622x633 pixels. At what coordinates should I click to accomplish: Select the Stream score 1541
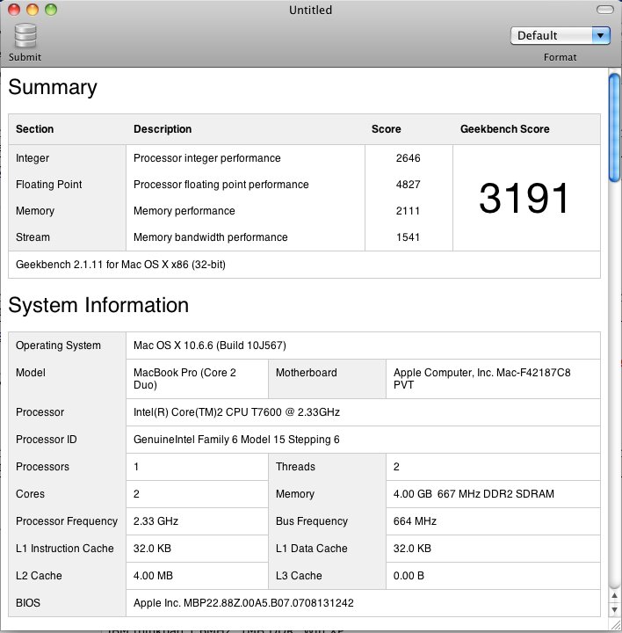pyautogui.click(x=408, y=237)
